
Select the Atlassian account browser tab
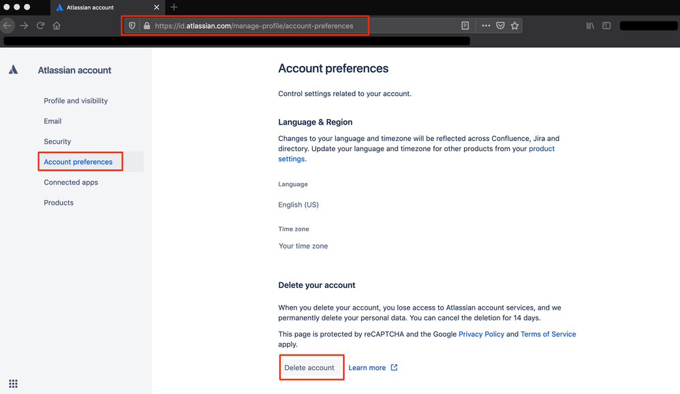(x=107, y=7)
